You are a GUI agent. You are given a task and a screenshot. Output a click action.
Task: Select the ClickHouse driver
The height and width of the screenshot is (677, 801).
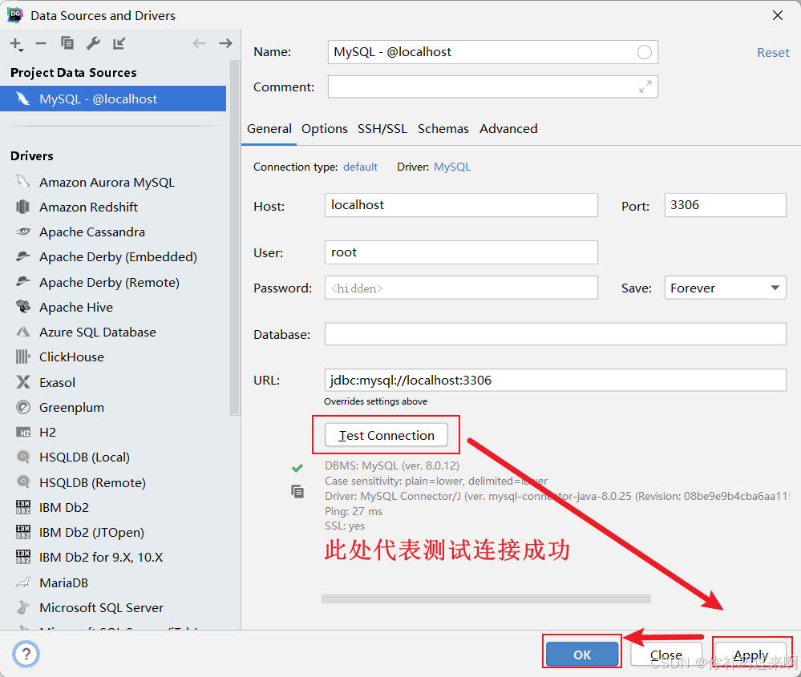(x=71, y=357)
